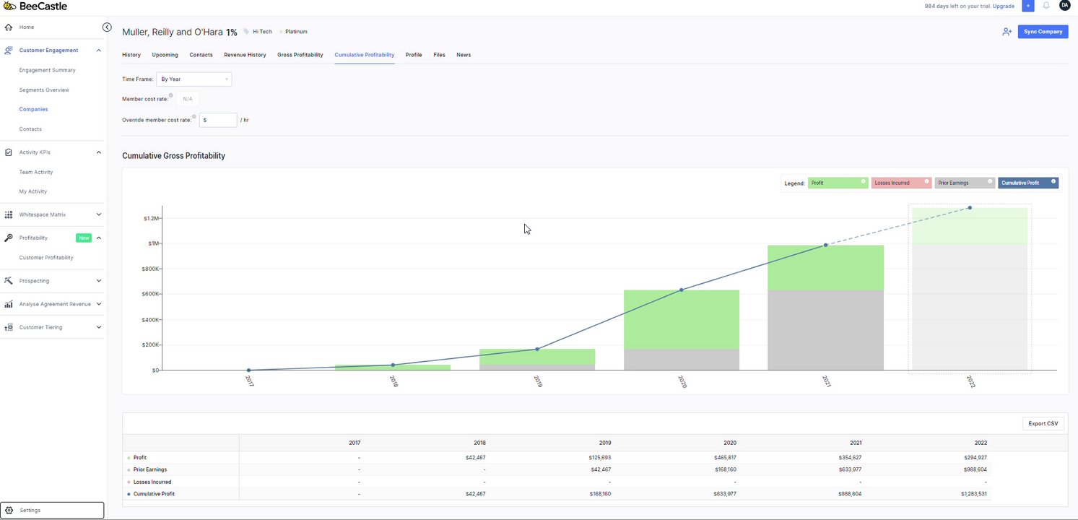Open the DA user avatar menu
The height and width of the screenshot is (520, 1078).
(1064, 6)
